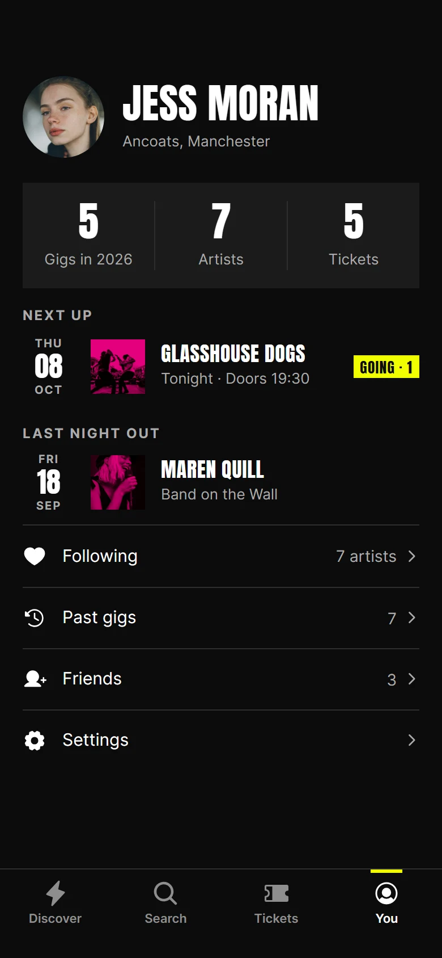Switch to the Search tab label
442x958 pixels.
pyautogui.click(x=165, y=918)
